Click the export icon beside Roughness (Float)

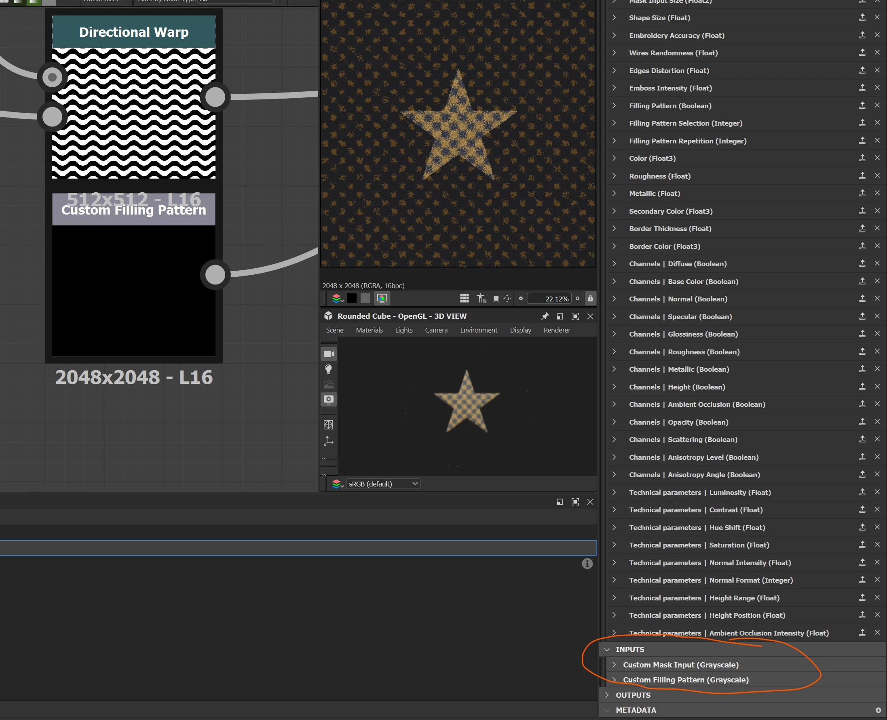(x=862, y=175)
